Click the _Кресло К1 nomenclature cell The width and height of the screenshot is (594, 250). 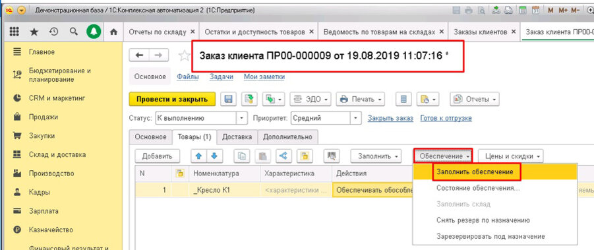coord(225,190)
